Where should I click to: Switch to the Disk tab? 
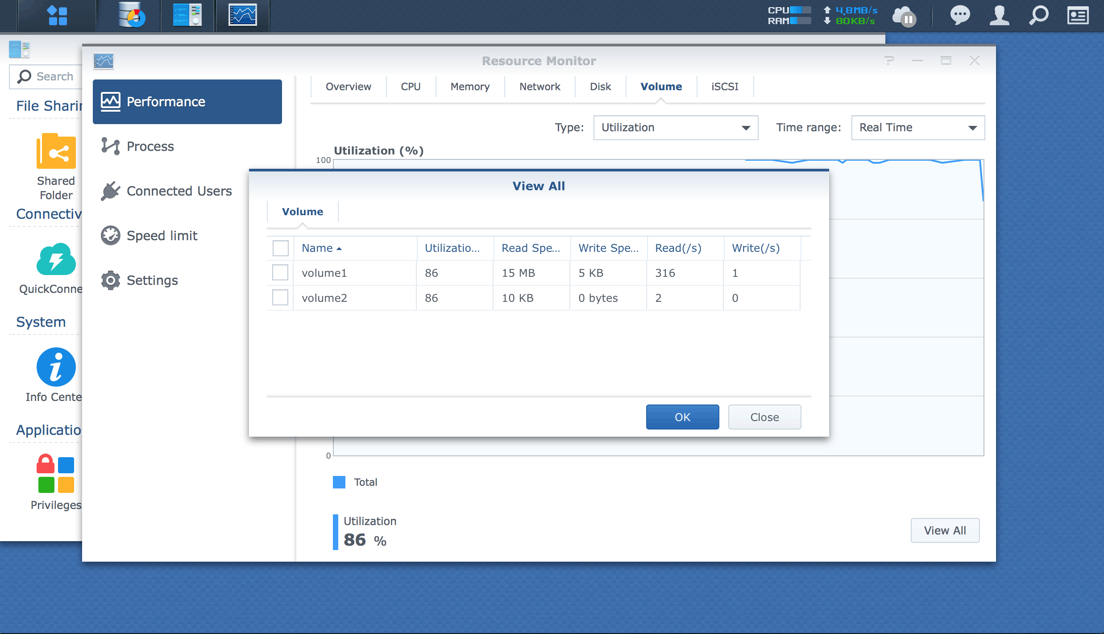[600, 87]
